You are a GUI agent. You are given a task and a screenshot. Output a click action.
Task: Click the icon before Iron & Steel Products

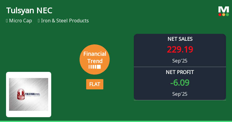pos(39,21)
